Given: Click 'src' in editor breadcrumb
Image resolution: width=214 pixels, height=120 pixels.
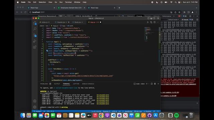Looking at the screenshot, I should point(47,26).
